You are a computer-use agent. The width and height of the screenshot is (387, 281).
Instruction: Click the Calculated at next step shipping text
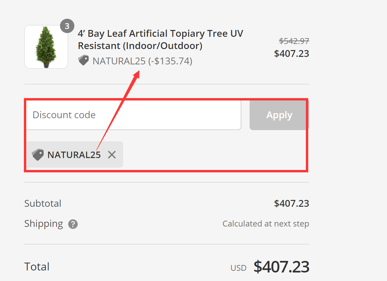click(266, 223)
